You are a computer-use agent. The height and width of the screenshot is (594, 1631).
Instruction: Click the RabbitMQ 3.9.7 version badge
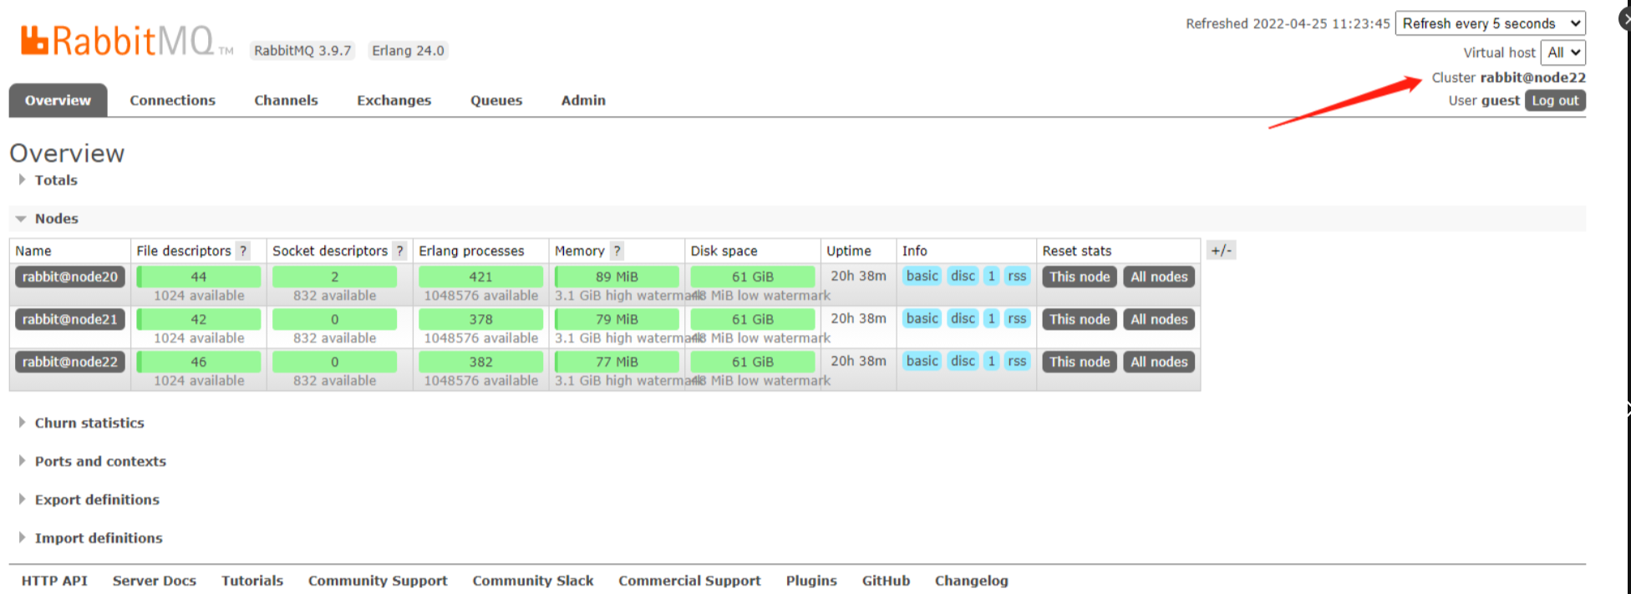click(302, 50)
